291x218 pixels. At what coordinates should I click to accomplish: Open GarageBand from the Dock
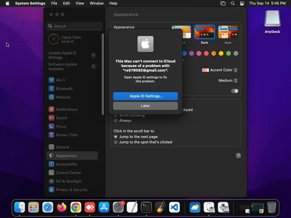pos(160,207)
